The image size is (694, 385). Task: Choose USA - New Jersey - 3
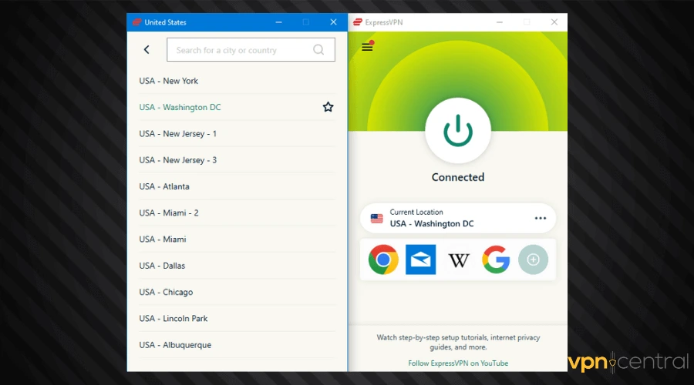(237, 160)
